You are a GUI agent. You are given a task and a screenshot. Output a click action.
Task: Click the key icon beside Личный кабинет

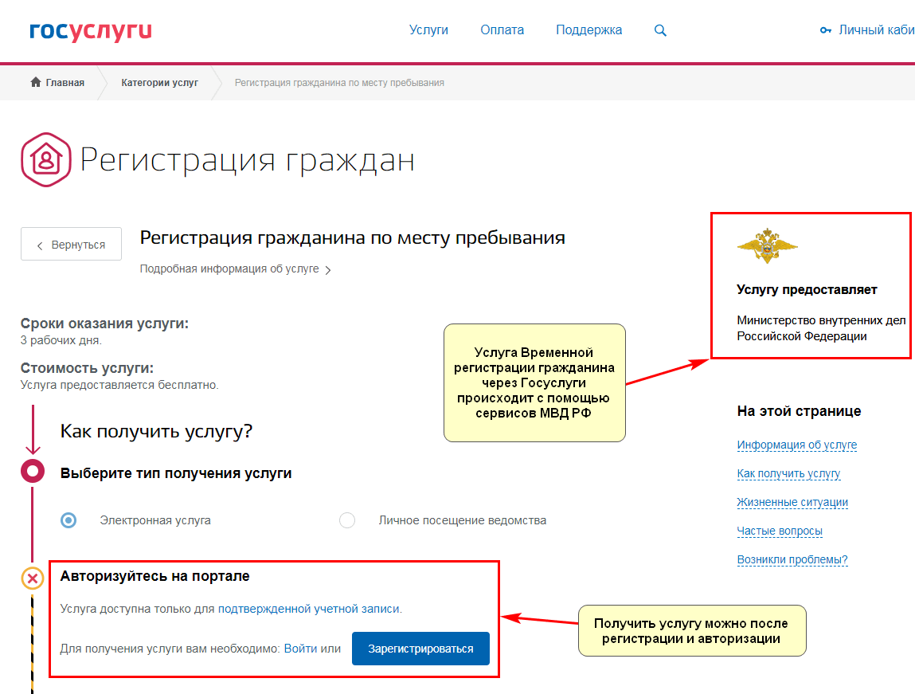click(x=825, y=30)
